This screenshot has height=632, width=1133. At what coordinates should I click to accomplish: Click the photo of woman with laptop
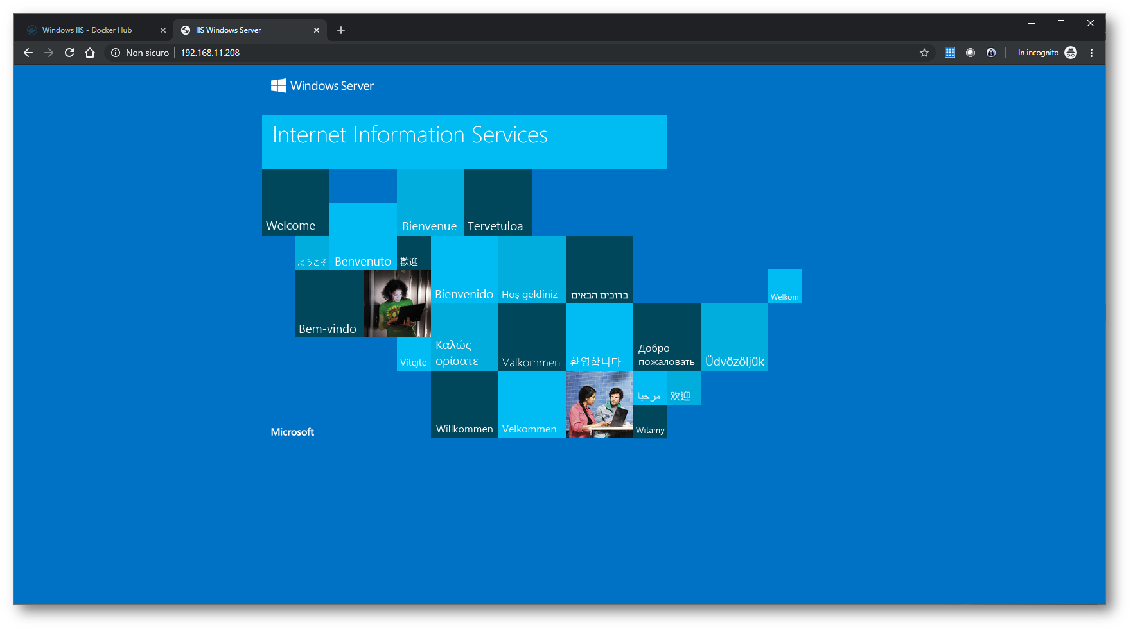coord(397,303)
